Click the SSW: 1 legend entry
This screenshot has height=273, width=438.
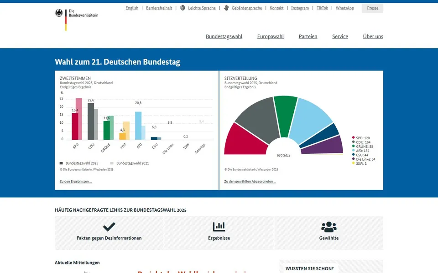tap(360, 163)
